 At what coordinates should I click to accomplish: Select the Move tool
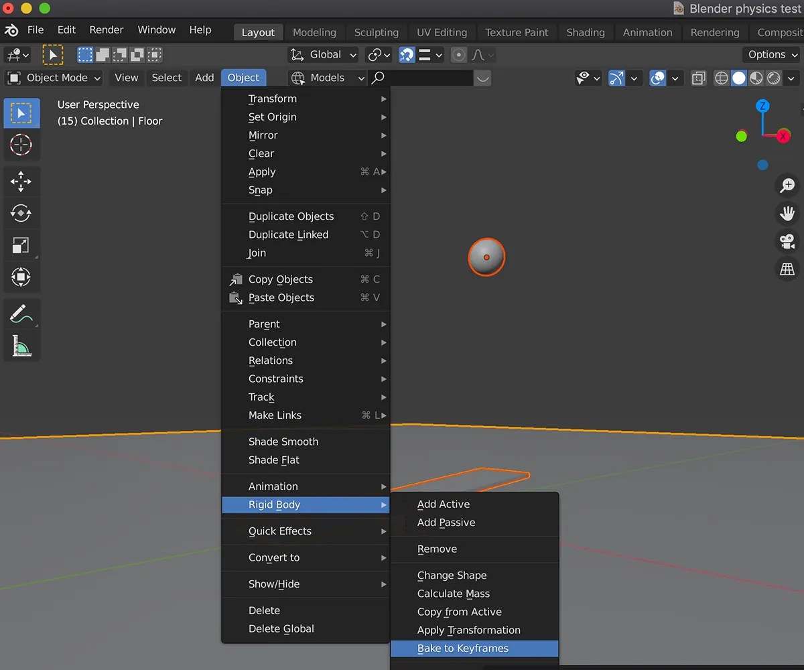tap(21, 182)
